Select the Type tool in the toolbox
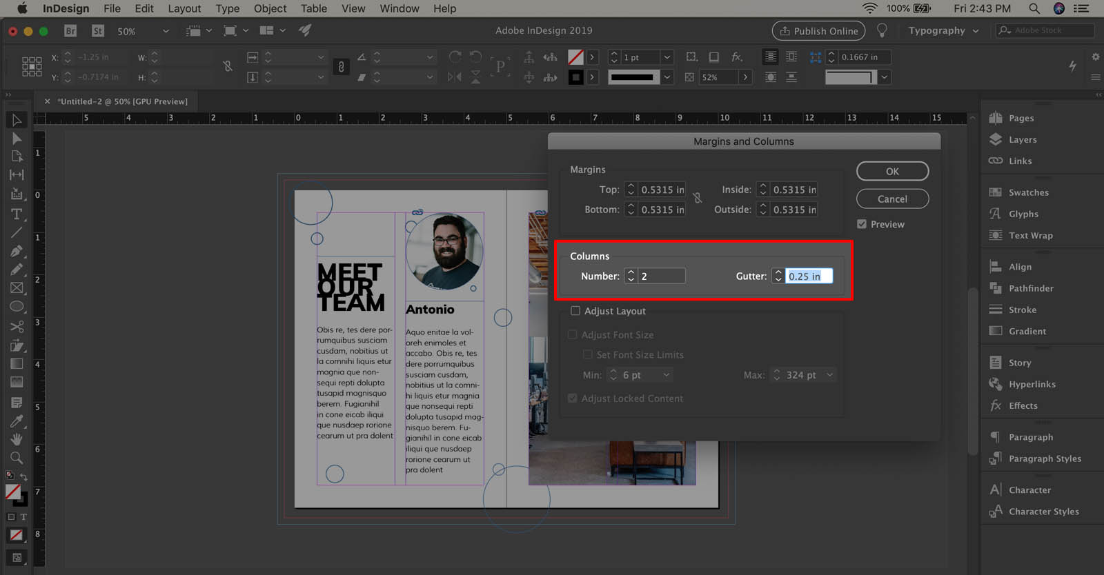 point(17,214)
